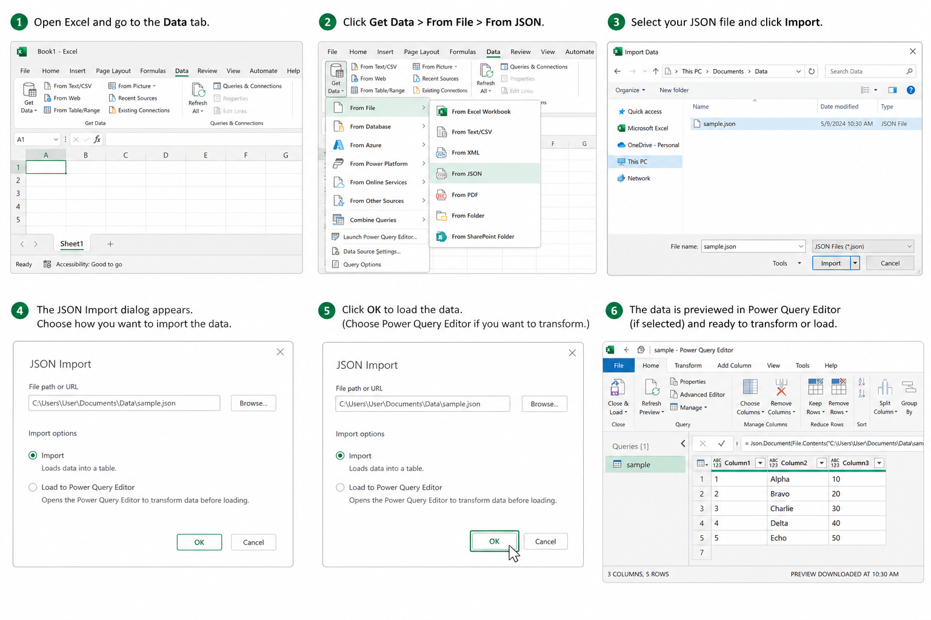Image resolution: width=931 pixels, height=620 pixels.
Task: Open Keep Rows in Power Query Editor
Action: coord(815,397)
